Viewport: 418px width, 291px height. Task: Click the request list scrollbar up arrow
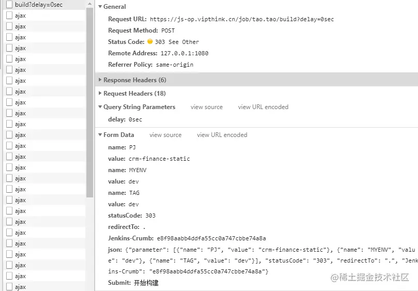[x=90, y=4]
